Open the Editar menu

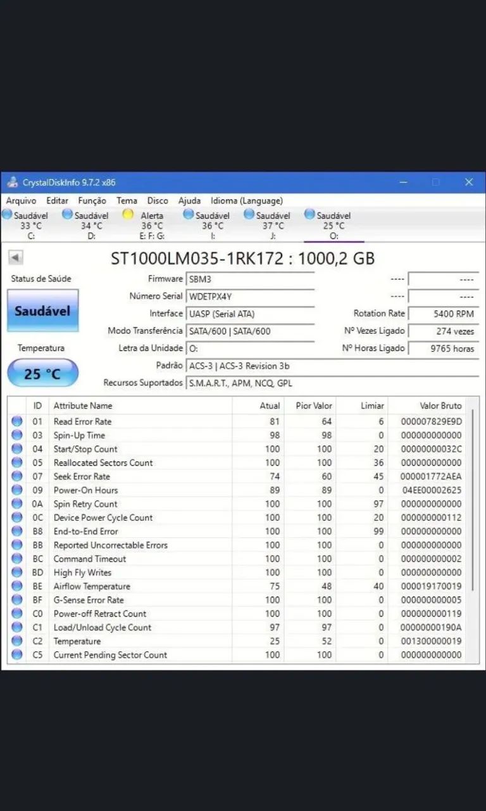(58, 200)
